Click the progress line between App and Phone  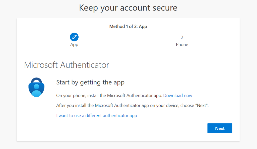click(x=128, y=37)
